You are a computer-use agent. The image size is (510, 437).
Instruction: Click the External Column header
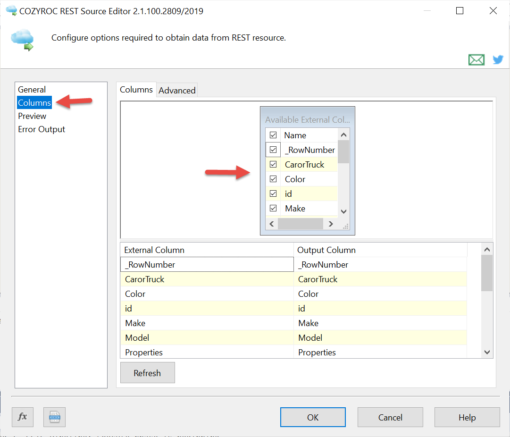207,250
